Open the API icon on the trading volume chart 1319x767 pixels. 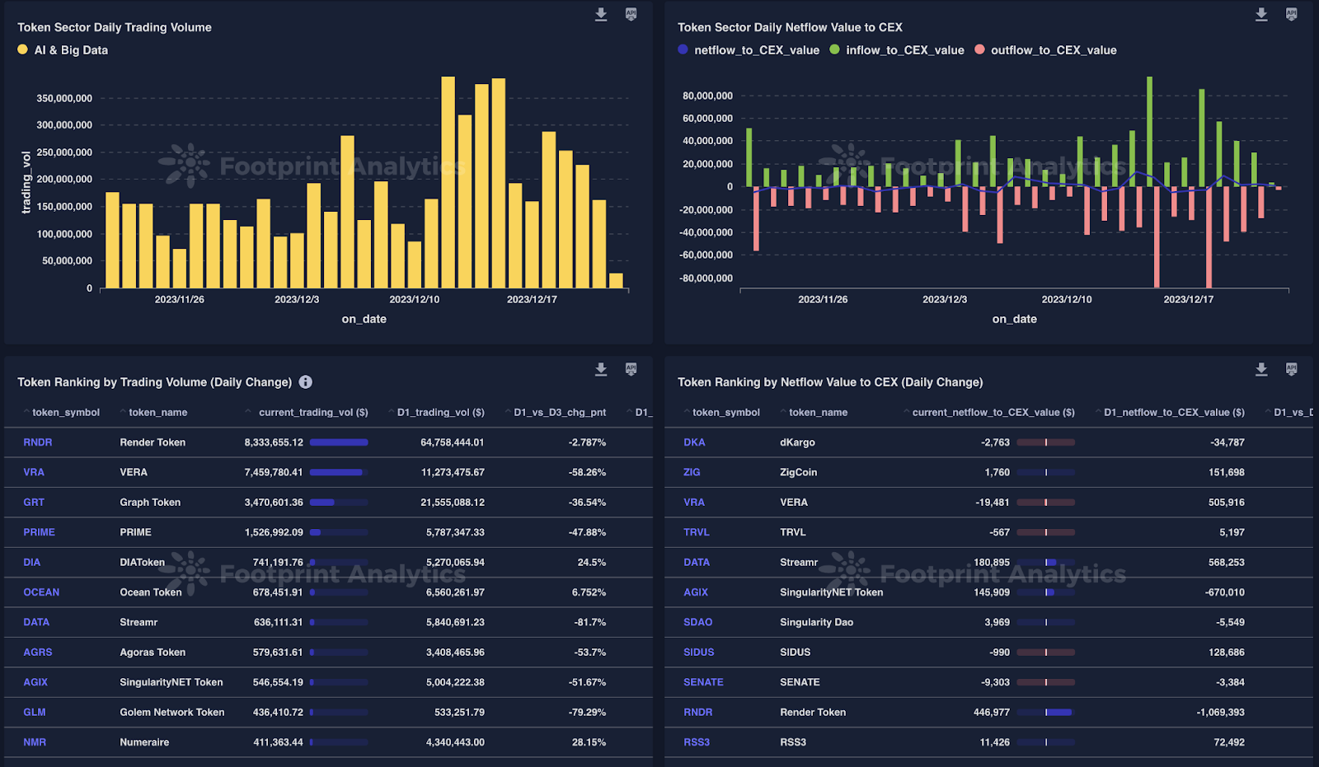point(630,14)
